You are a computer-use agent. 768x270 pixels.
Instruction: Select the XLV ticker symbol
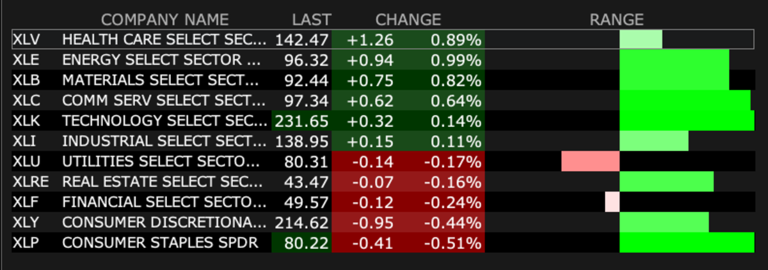tap(26, 40)
